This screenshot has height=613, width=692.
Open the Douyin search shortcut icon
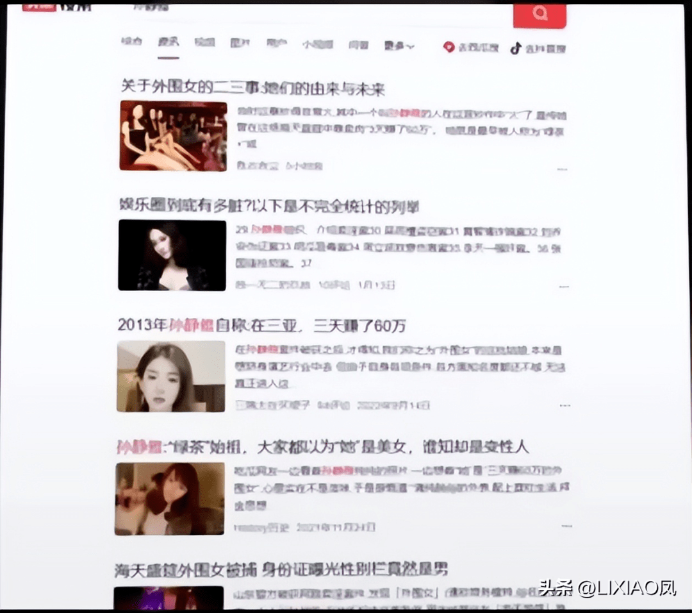pos(515,48)
